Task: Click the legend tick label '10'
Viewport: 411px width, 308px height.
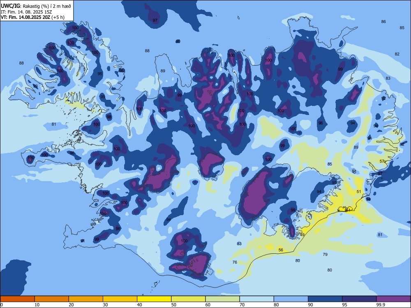Action: click(37, 305)
